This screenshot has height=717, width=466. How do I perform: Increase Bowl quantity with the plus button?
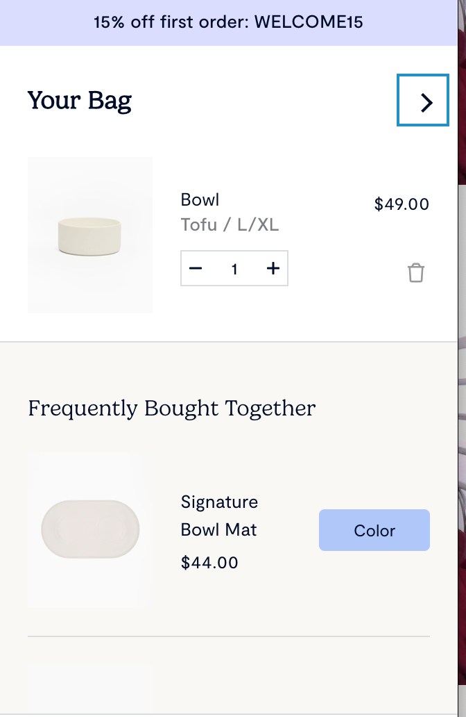[273, 269]
